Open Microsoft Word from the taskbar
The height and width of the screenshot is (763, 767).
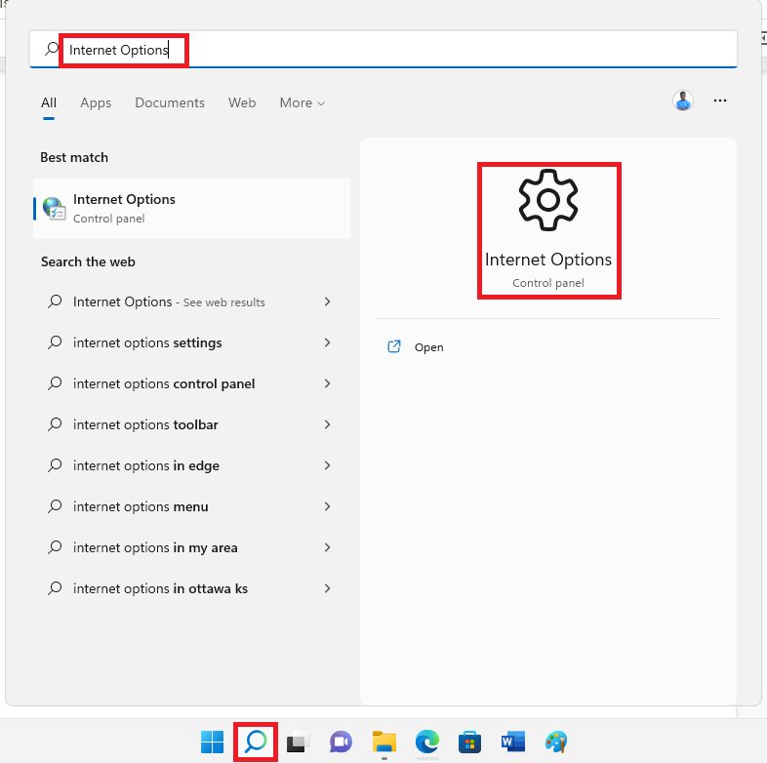513,742
